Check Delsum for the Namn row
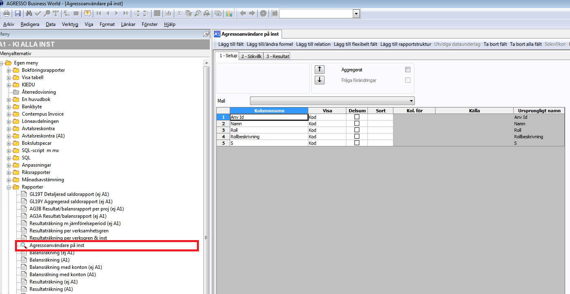This screenshot has height=294, width=570. coord(357,123)
